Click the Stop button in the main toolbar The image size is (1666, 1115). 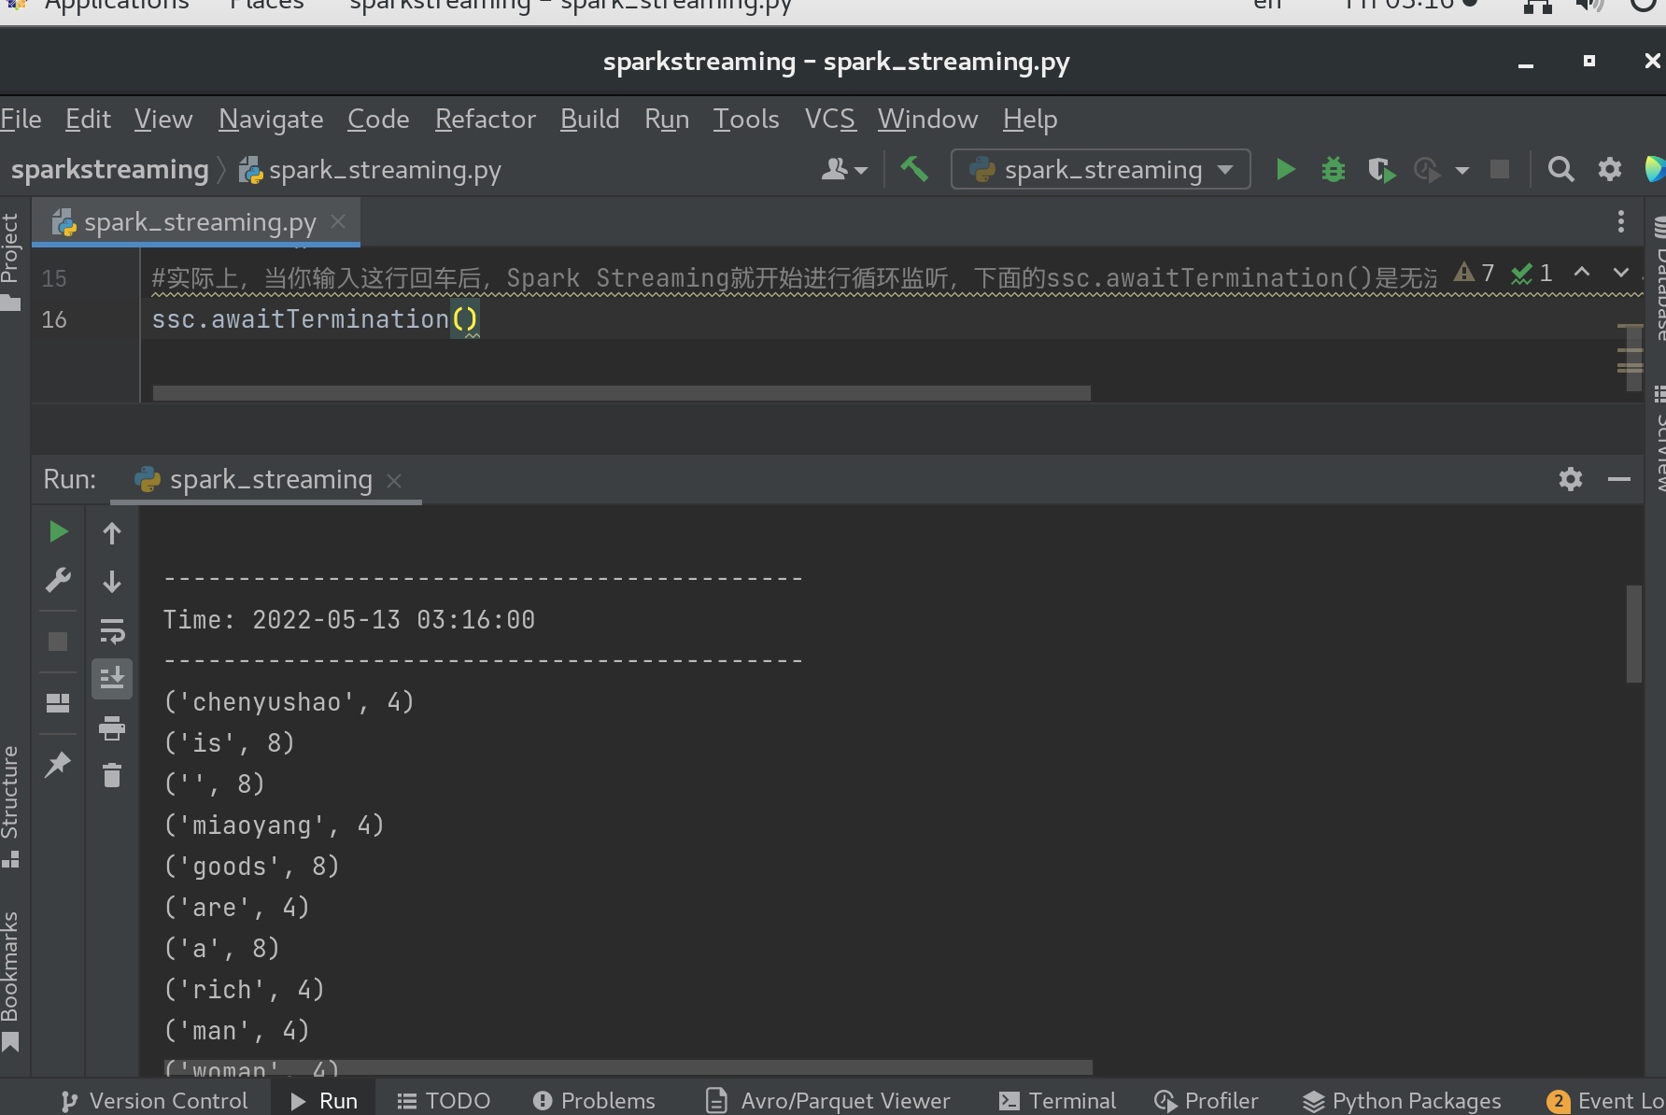click(x=1500, y=170)
